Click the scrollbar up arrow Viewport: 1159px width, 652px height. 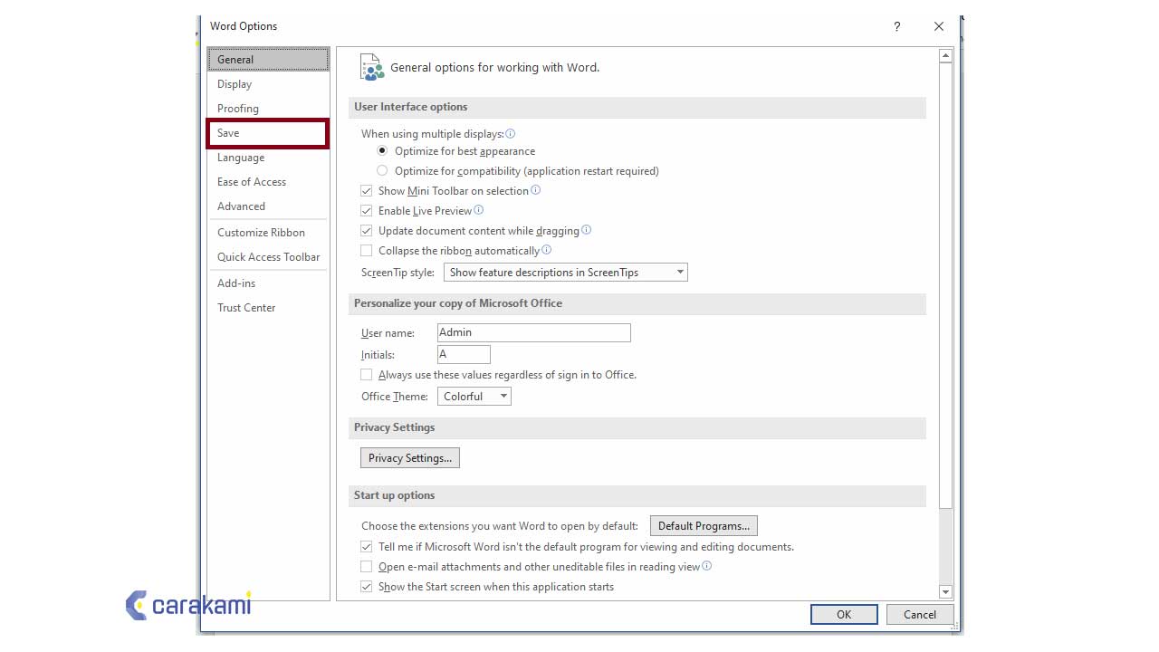pyautogui.click(x=945, y=56)
